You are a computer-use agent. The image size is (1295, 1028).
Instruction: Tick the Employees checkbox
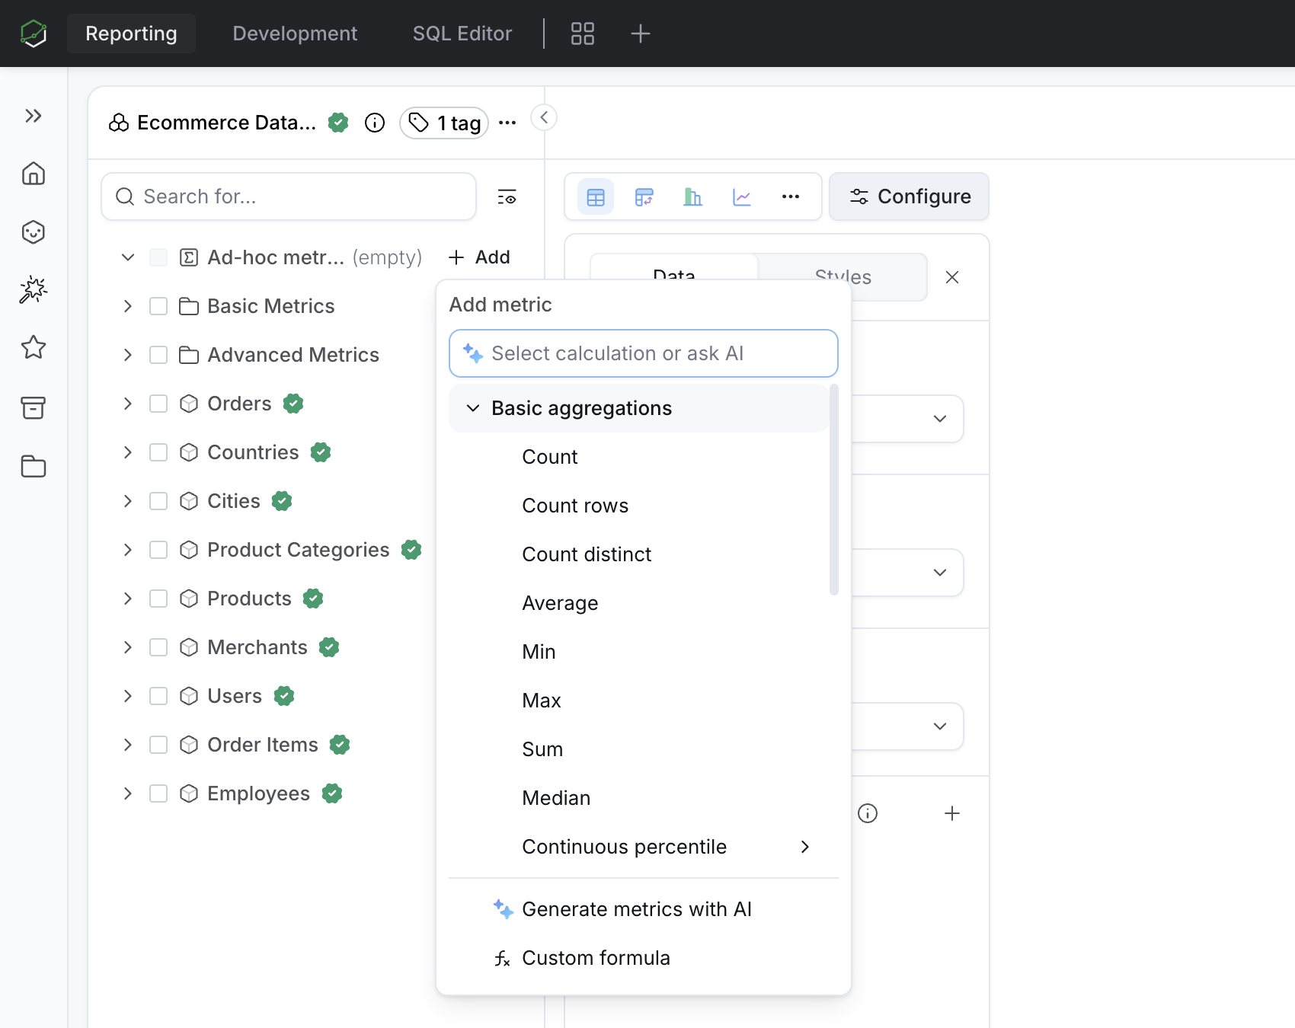point(158,793)
